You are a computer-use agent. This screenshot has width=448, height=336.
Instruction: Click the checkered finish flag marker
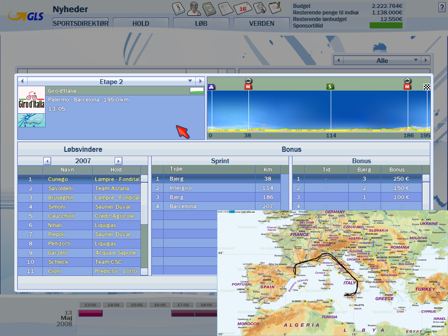(427, 87)
